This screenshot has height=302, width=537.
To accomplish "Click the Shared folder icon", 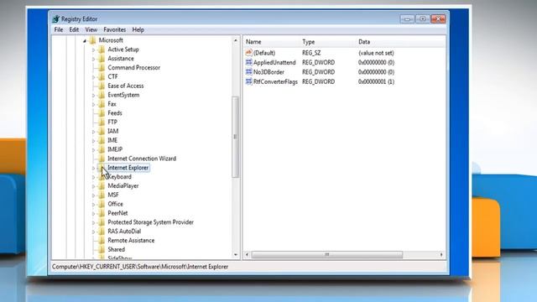I will coord(102,250).
